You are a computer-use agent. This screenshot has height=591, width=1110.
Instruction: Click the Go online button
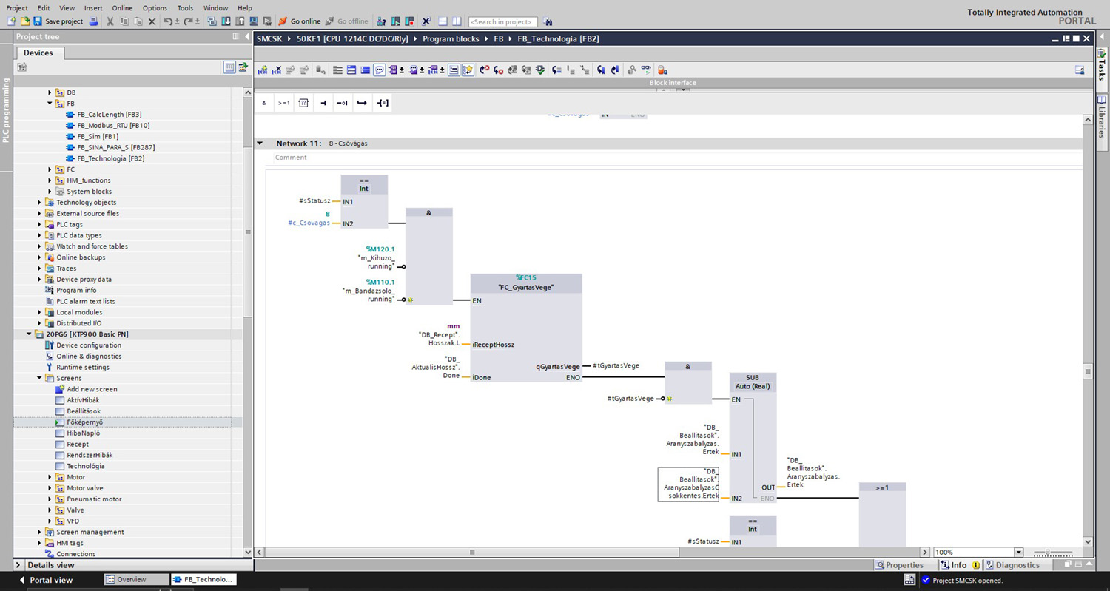point(300,21)
